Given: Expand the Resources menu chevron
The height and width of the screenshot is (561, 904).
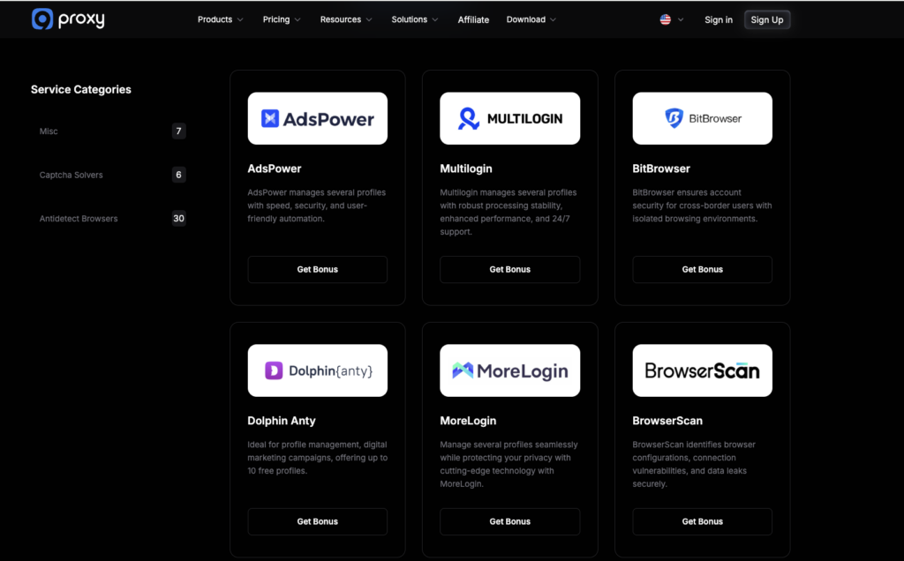Looking at the screenshot, I should pos(369,19).
